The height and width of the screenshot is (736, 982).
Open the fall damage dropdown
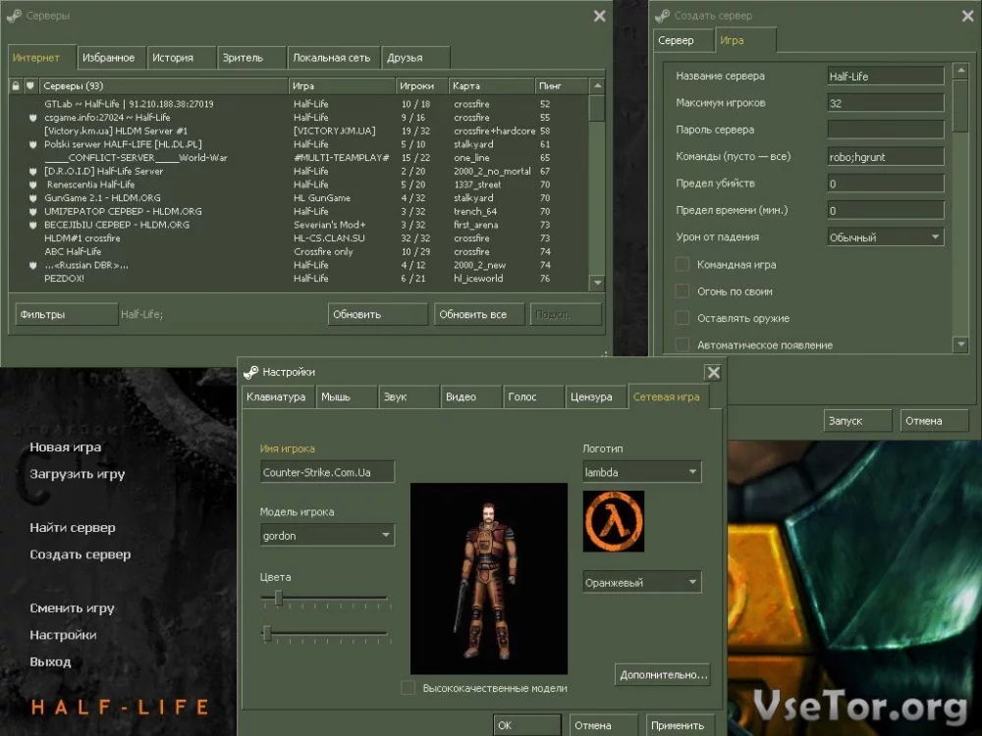[x=885, y=237]
